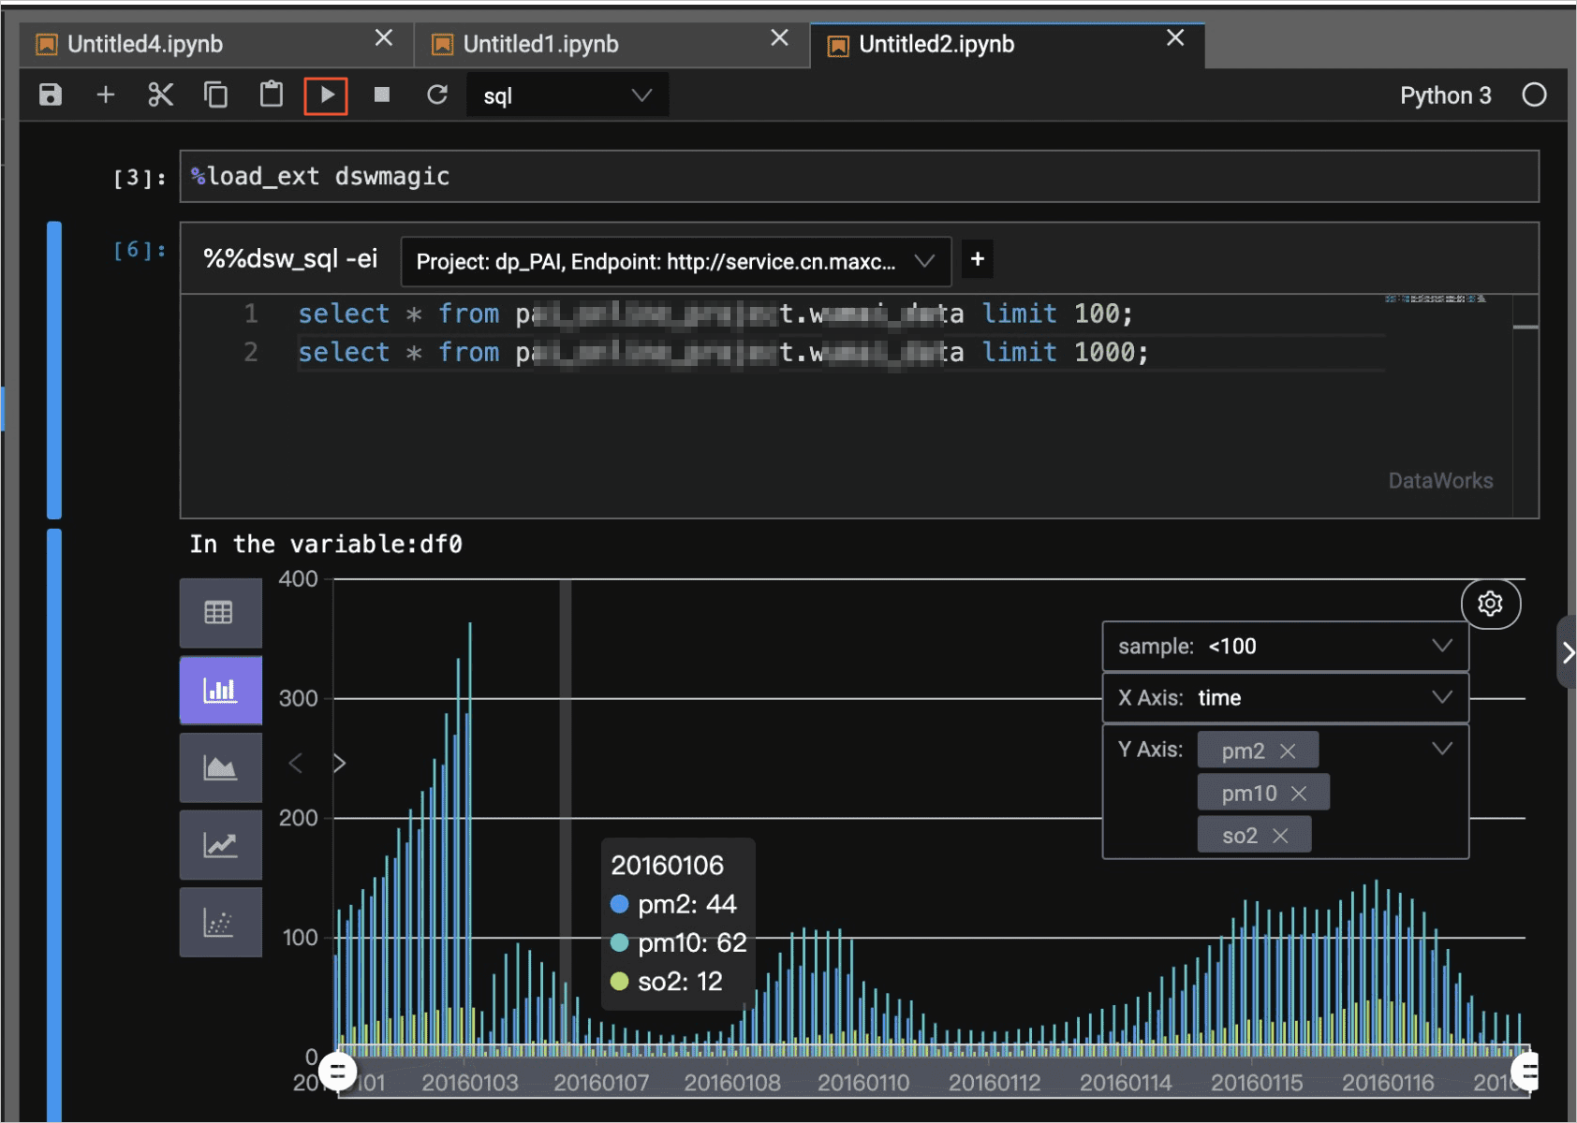Click x-axis date label 20160114

coord(1126,1083)
